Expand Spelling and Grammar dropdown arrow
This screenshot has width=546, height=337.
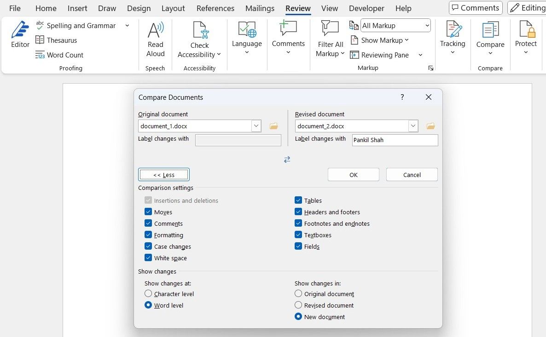point(127,26)
